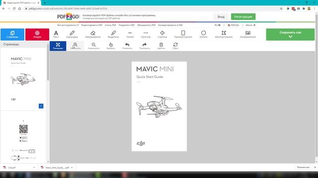Screen dimensions: 318x178
Task: Select the Arrow tool
Action: (162, 34)
